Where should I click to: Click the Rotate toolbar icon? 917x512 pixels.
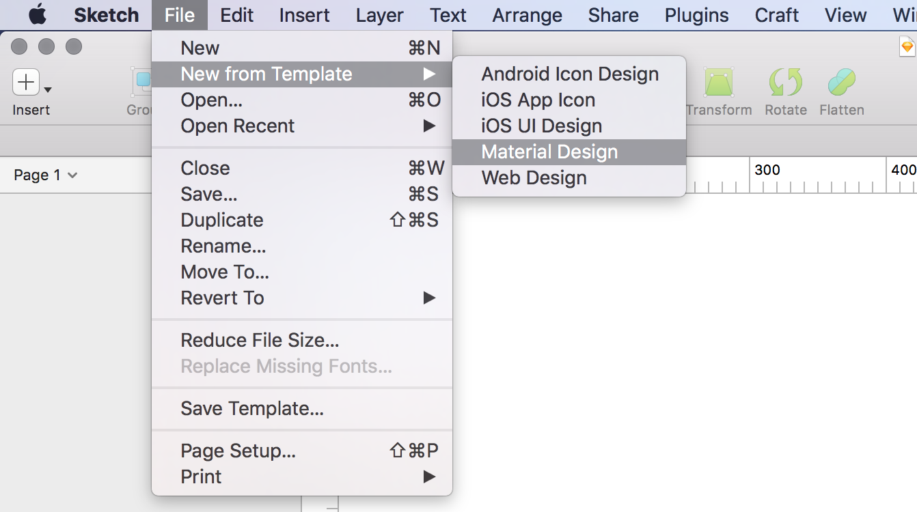click(x=786, y=83)
